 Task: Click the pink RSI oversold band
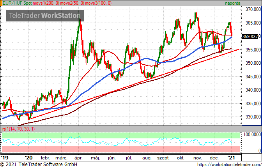(121, 149)
